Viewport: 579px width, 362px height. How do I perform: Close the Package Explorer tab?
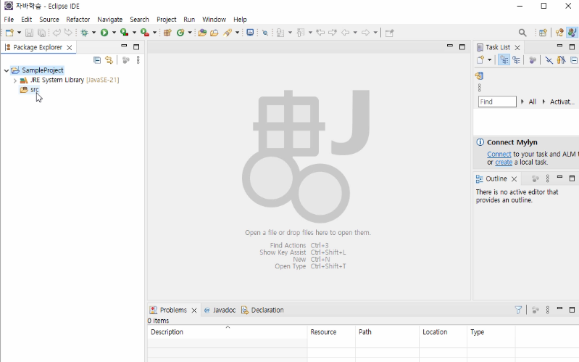pos(69,47)
